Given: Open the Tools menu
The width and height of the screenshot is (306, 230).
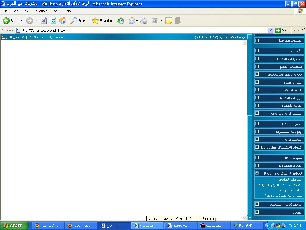Looking at the screenshot, I should pyautogui.click(x=56, y=11).
